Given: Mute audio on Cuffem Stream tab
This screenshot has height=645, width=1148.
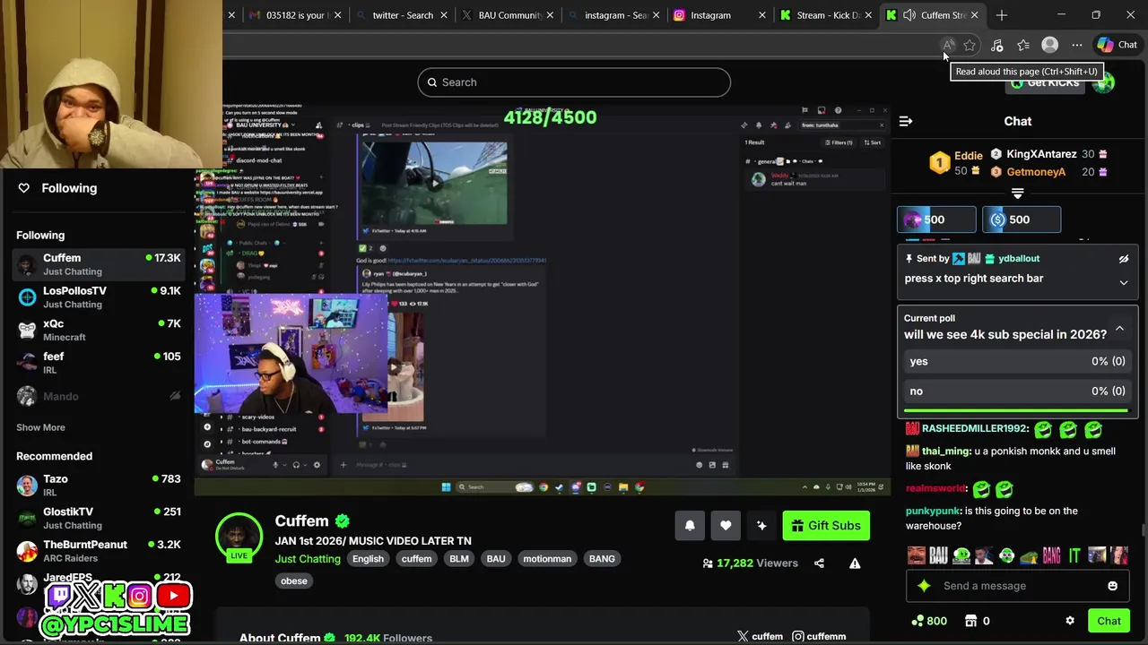Looking at the screenshot, I should (x=909, y=15).
